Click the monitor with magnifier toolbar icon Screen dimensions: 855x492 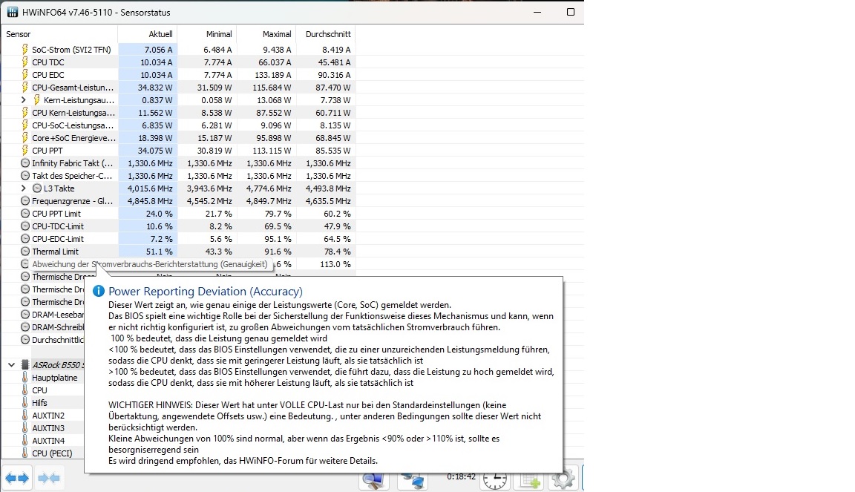coord(373,481)
